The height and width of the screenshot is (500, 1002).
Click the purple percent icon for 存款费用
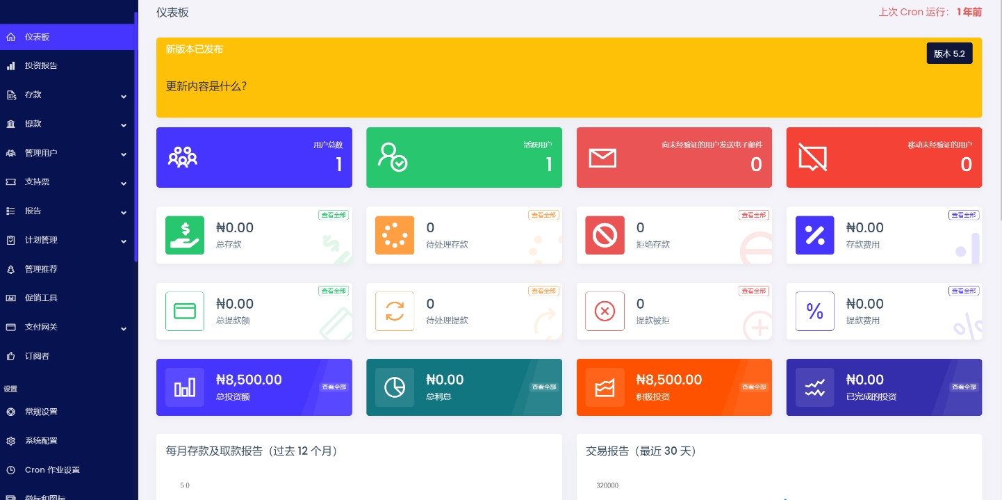814,235
